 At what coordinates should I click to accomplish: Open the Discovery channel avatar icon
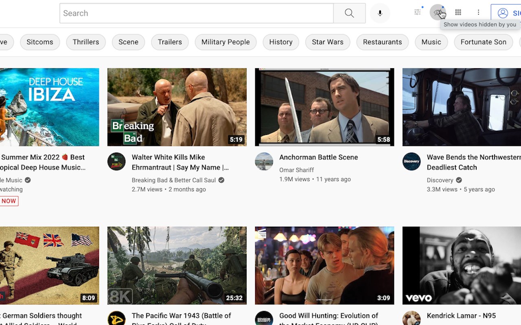[x=412, y=161]
